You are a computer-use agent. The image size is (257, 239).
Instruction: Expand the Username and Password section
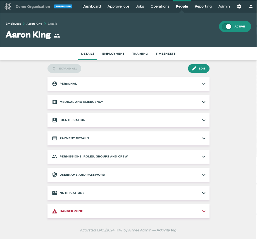point(204,175)
